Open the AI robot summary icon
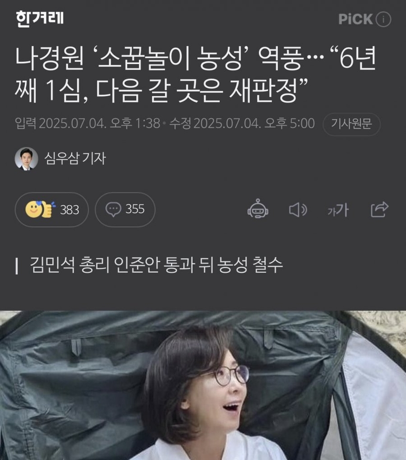 tap(257, 209)
